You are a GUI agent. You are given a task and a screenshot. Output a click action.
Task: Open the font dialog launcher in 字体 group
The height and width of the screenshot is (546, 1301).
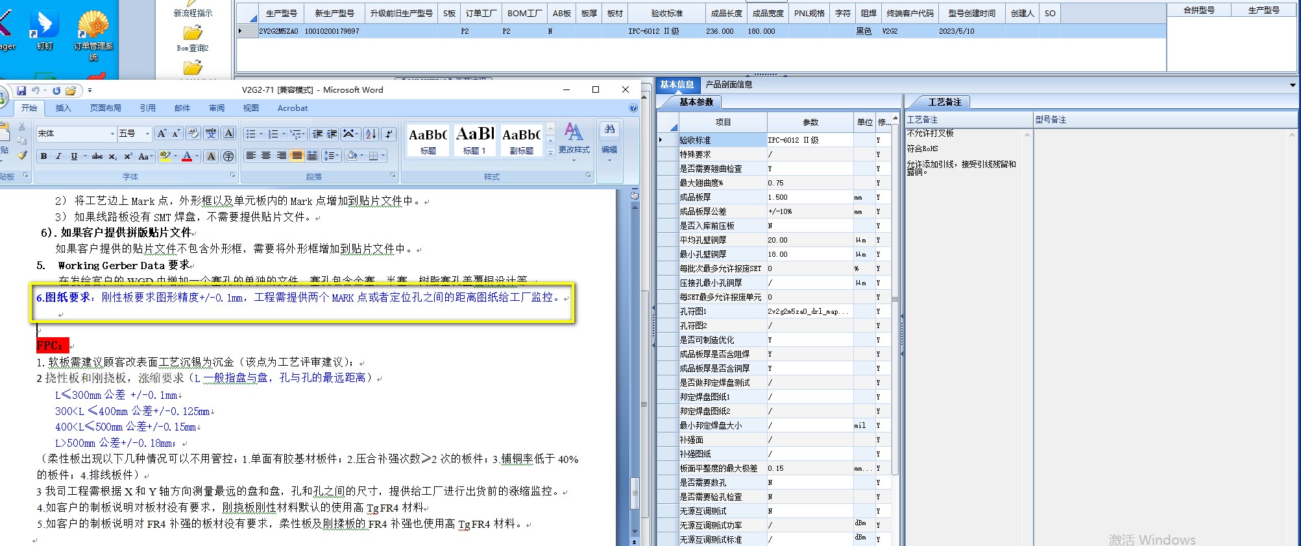233,176
